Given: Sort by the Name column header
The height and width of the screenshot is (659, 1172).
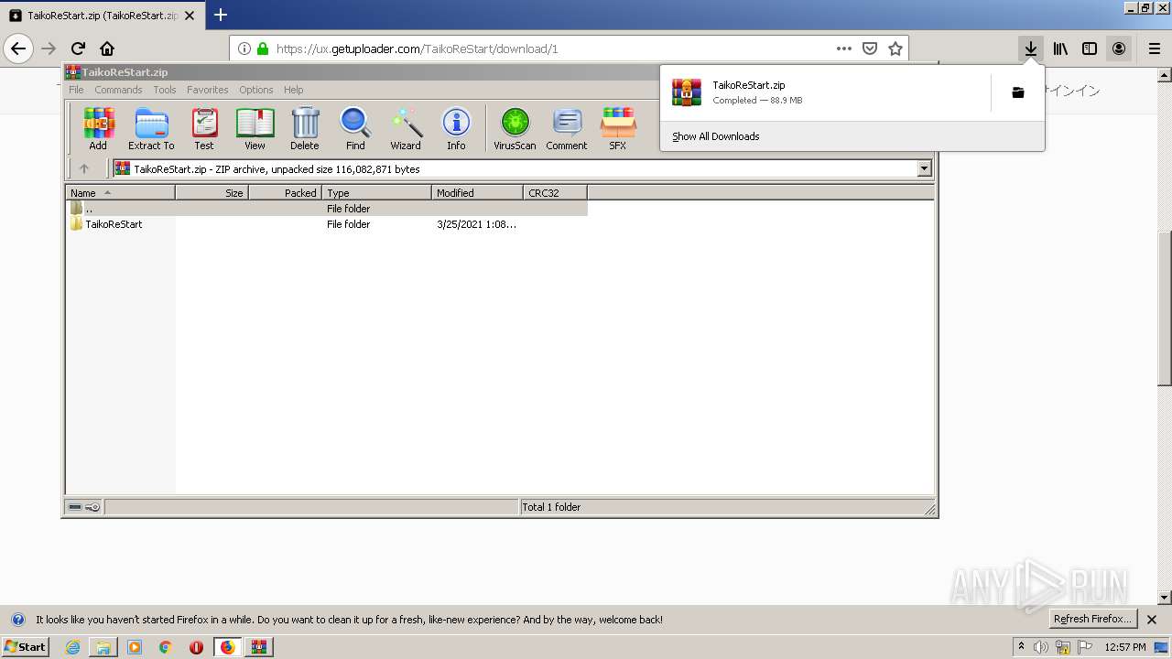Looking at the screenshot, I should click(x=120, y=192).
